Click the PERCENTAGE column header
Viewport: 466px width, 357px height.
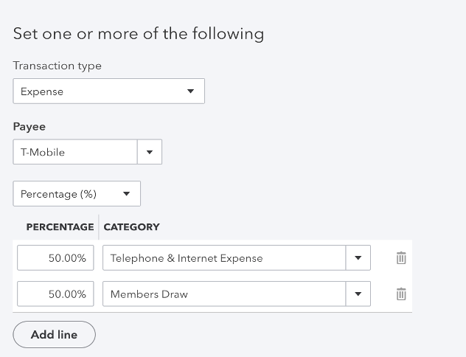(60, 227)
